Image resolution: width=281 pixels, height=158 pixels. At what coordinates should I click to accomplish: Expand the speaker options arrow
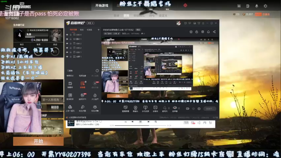[179, 108]
